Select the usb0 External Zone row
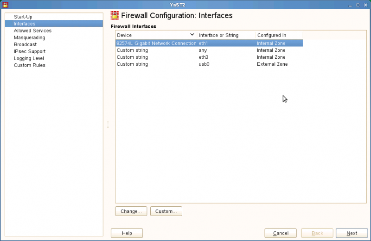Image resolution: width=371 pixels, height=241 pixels. coord(209,64)
